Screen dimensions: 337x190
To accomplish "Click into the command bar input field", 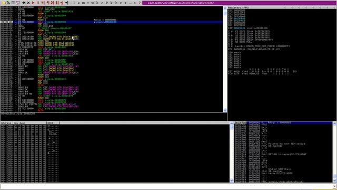I will point(166,186).
